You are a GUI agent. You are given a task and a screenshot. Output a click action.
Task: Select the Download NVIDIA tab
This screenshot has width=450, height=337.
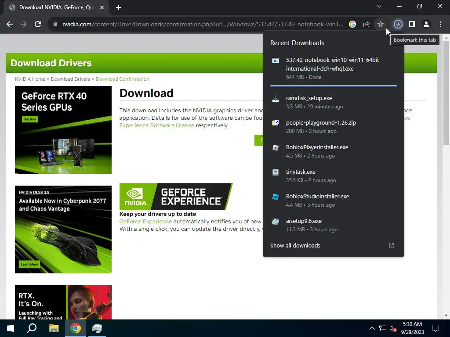[56, 8]
